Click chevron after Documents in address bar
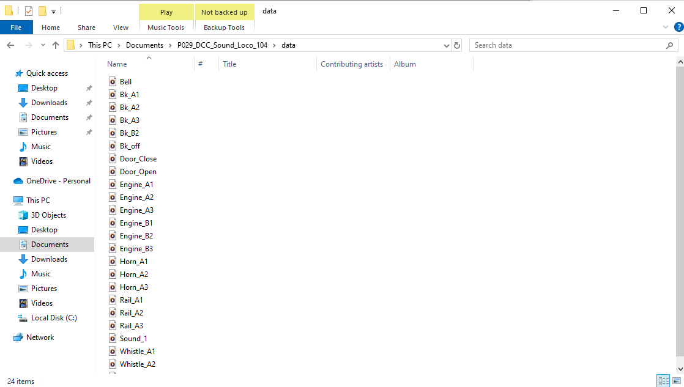 (170, 45)
